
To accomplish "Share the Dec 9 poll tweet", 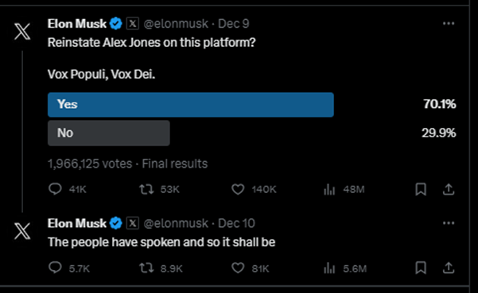I will pyautogui.click(x=449, y=189).
